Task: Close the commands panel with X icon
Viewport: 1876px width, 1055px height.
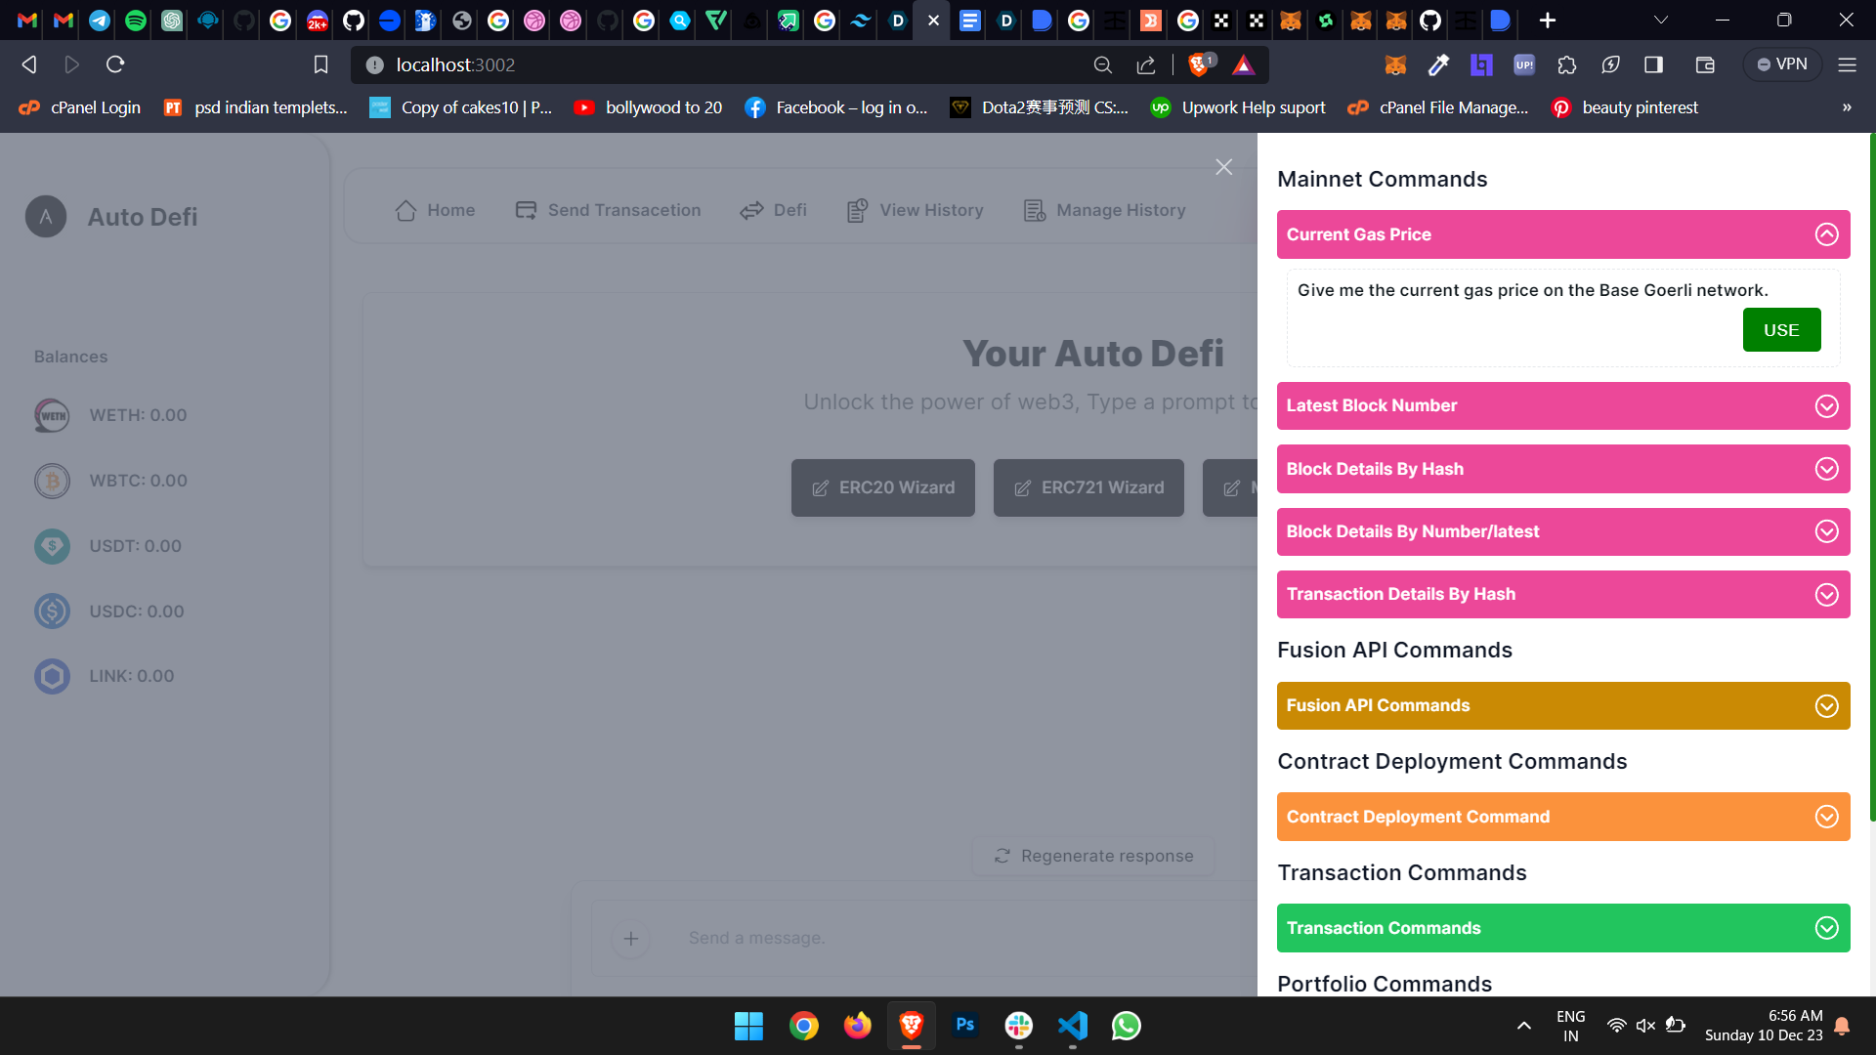Action: click(1223, 167)
